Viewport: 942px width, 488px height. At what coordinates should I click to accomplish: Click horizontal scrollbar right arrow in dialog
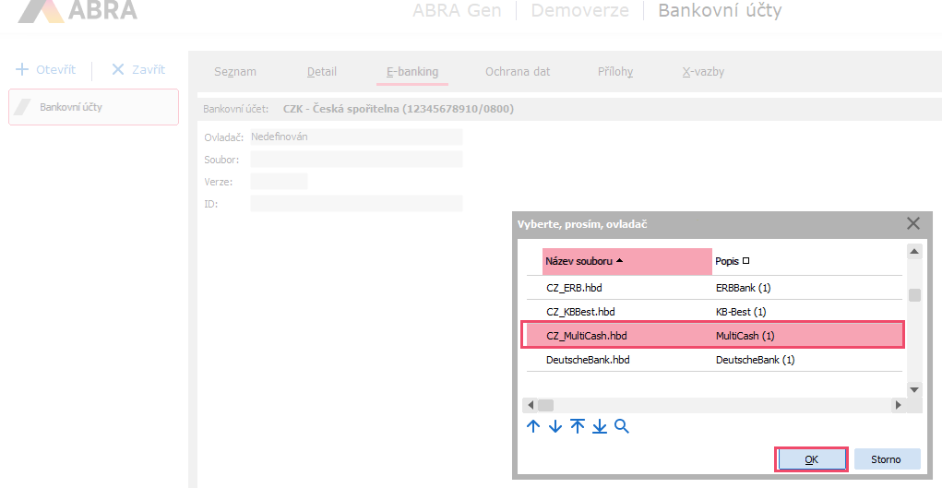898,405
